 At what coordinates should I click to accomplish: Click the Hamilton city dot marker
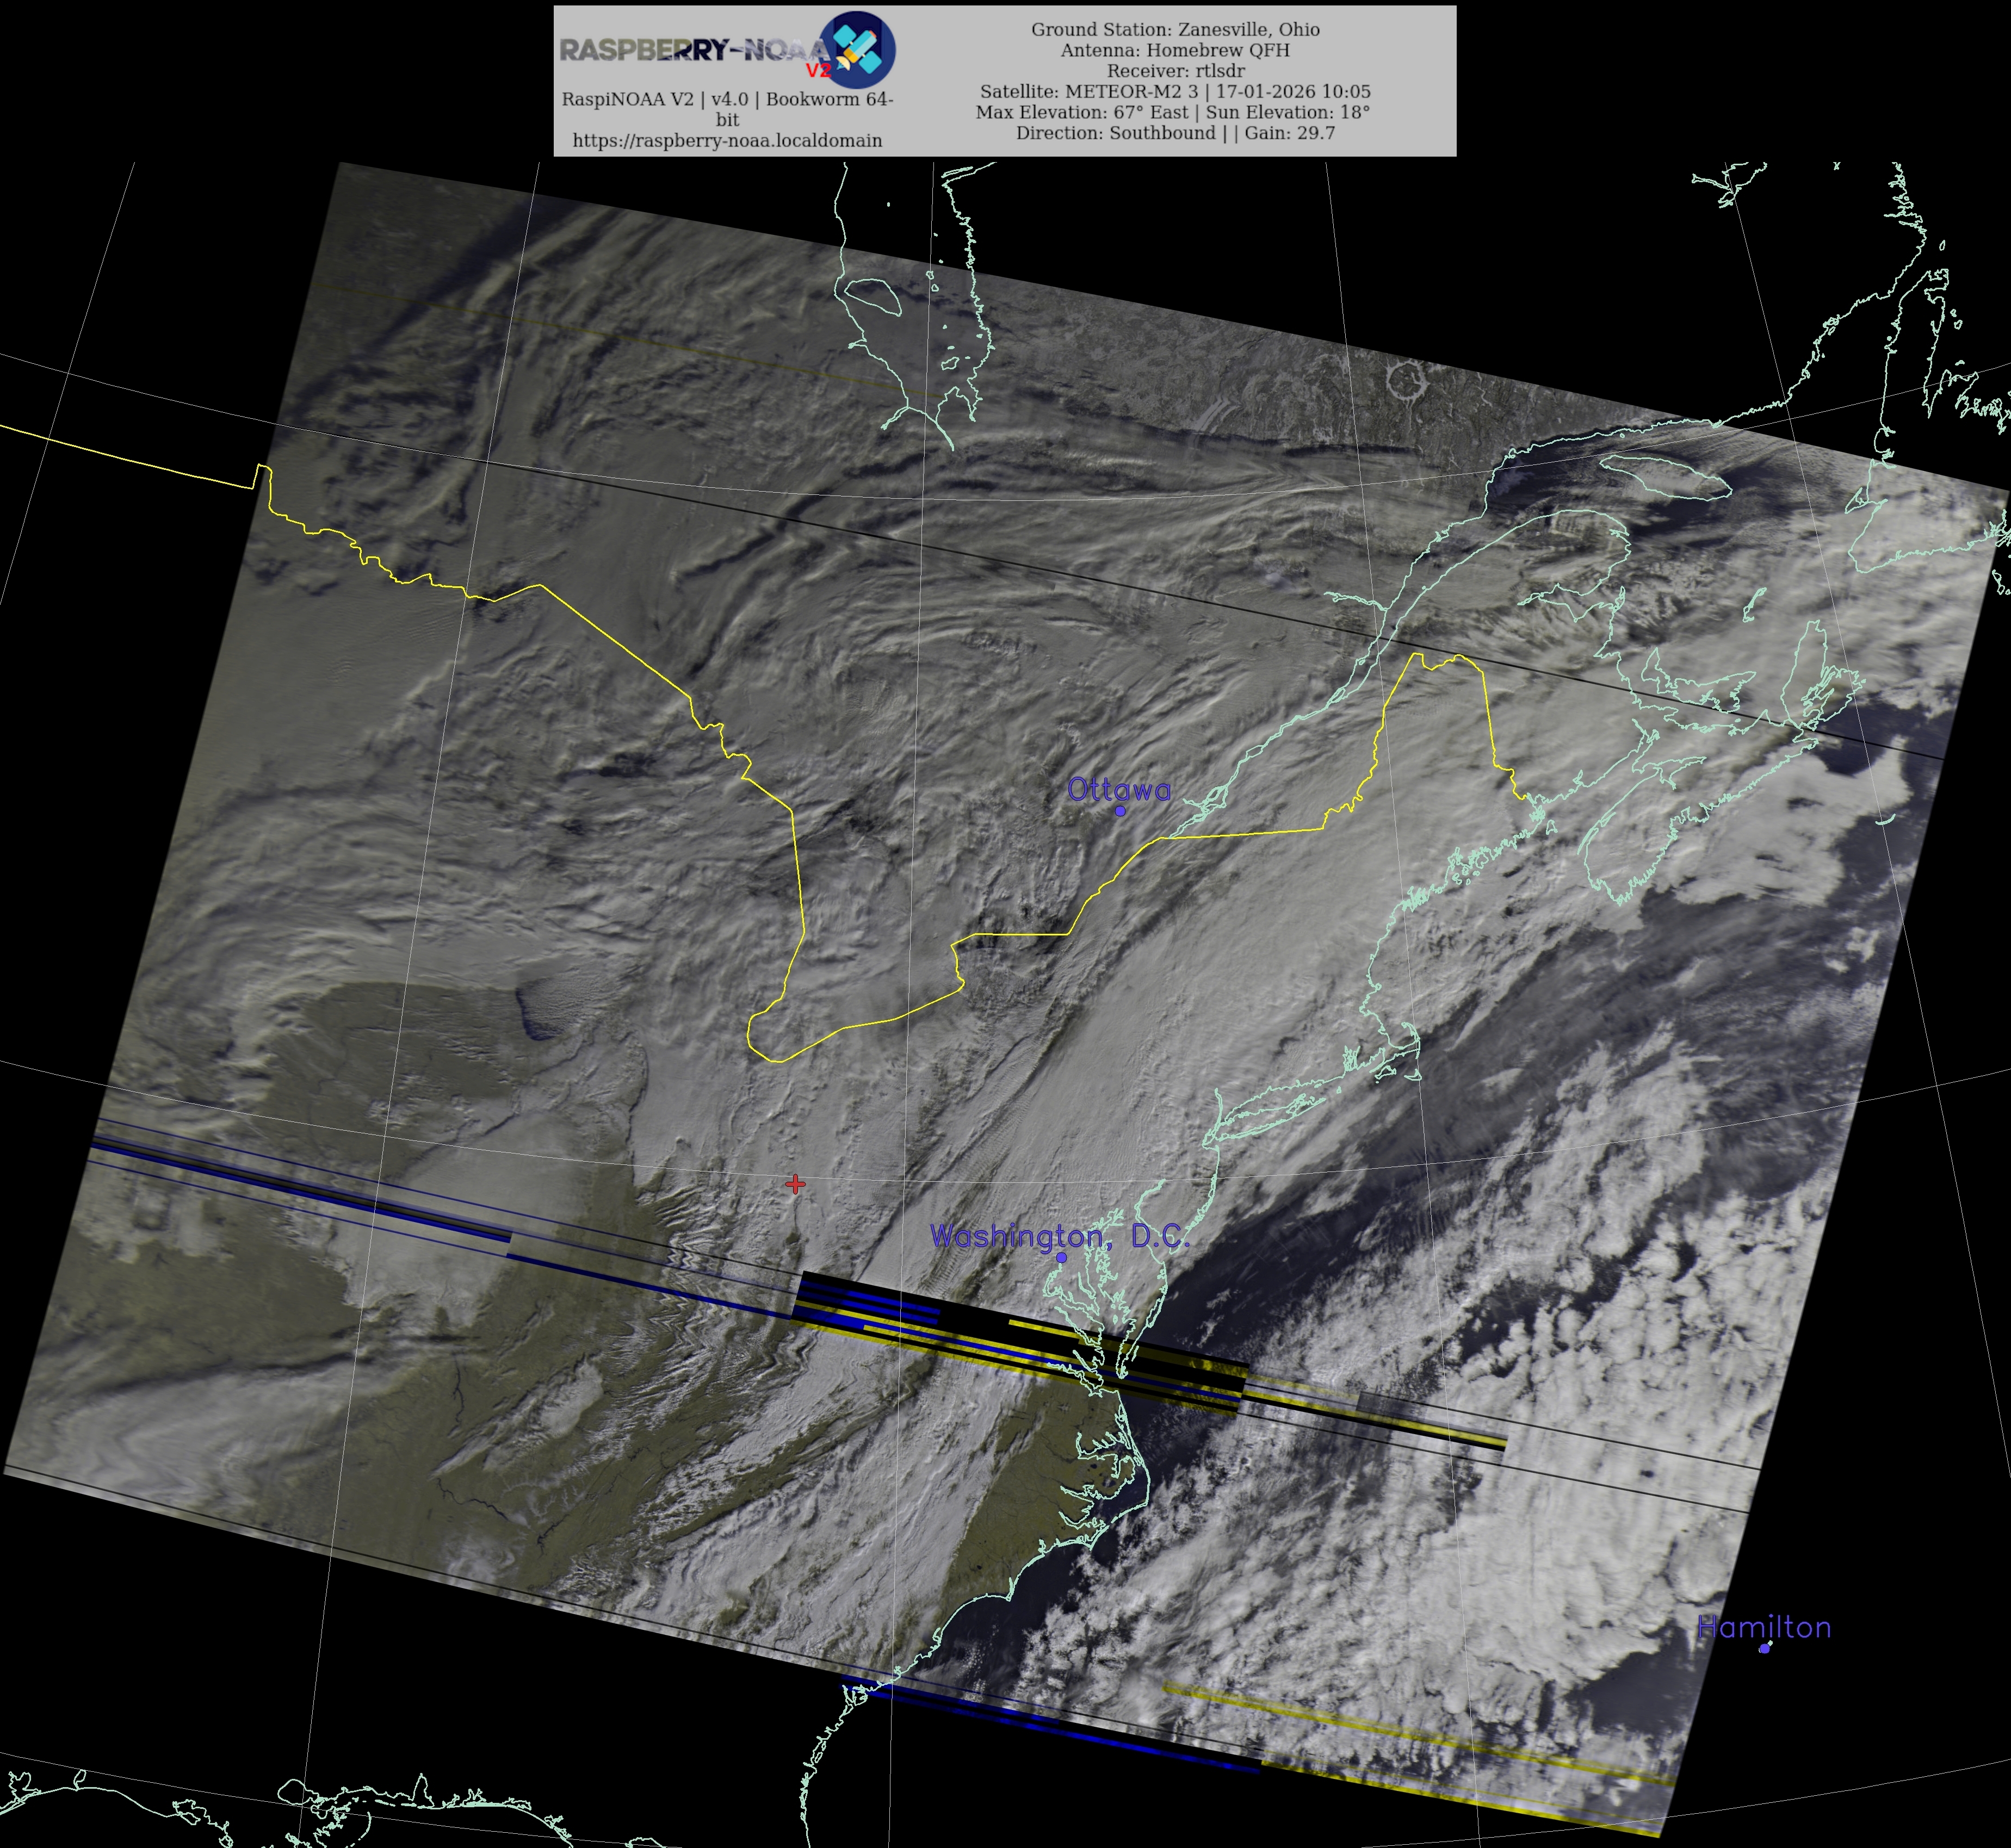point(1764,1648)
